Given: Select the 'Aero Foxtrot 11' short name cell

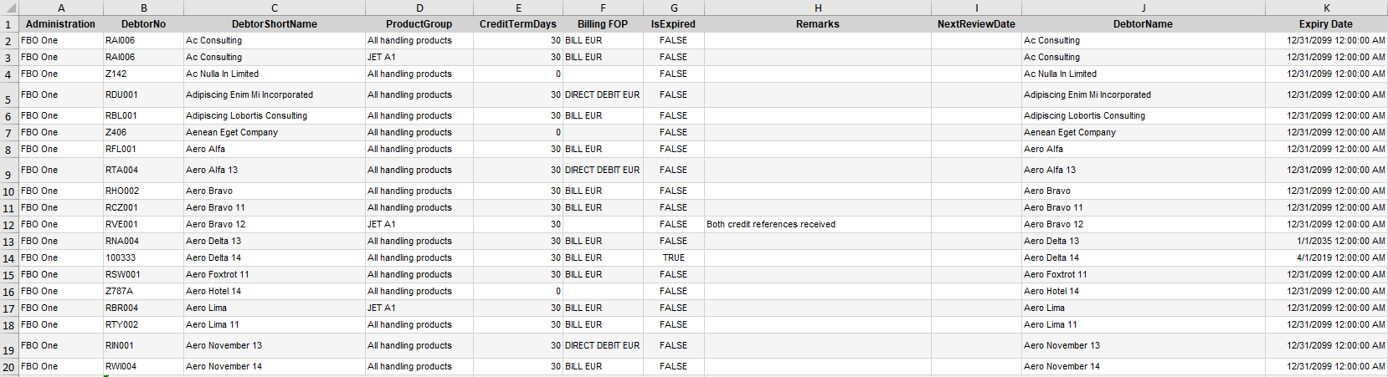Looking at the screenshot, I should point(275,275).
